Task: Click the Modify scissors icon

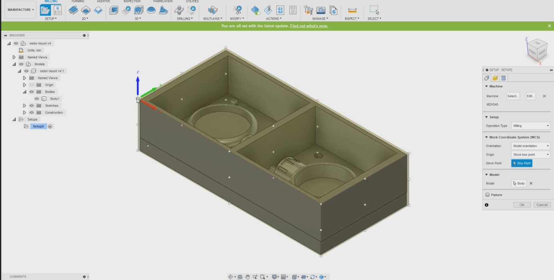Action: tap(237, 10)
